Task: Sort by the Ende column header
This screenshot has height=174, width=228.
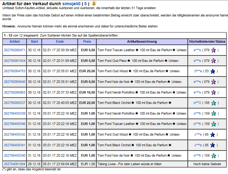Action: [60, 41]
